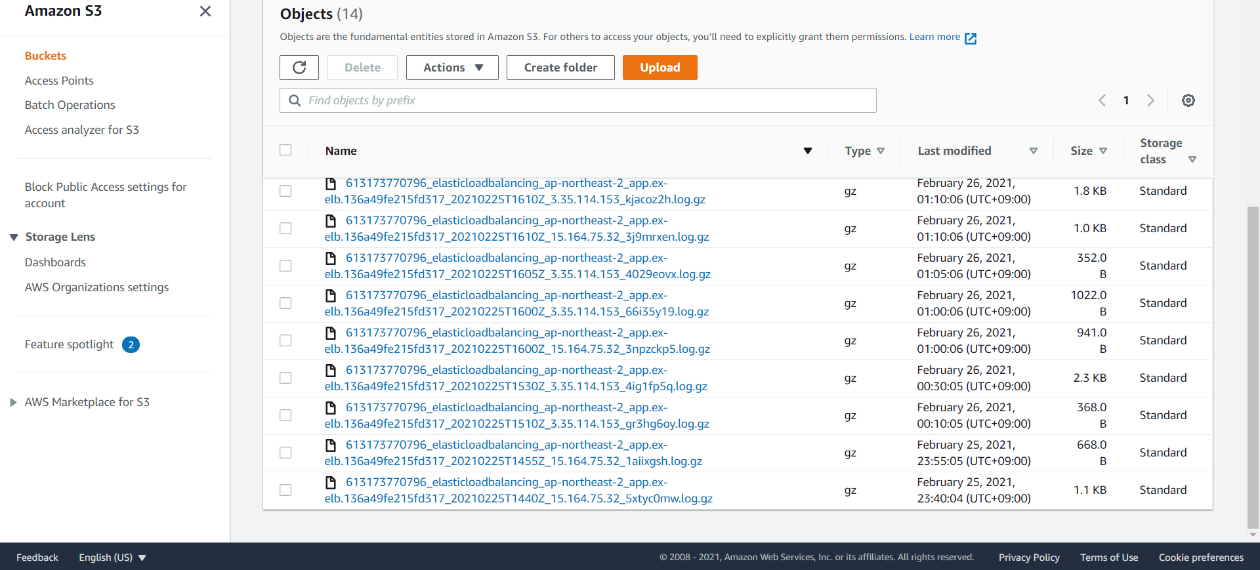
Task: Check the 4ig1fp5q.log.gz object checkbox
Action: click(x=285, y=378)
